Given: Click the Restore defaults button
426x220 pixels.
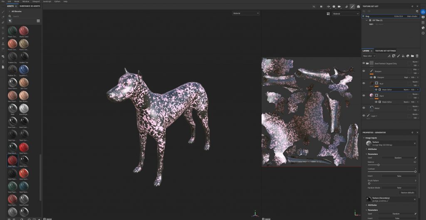Looking at the screenshot, I should coord(407,193).
